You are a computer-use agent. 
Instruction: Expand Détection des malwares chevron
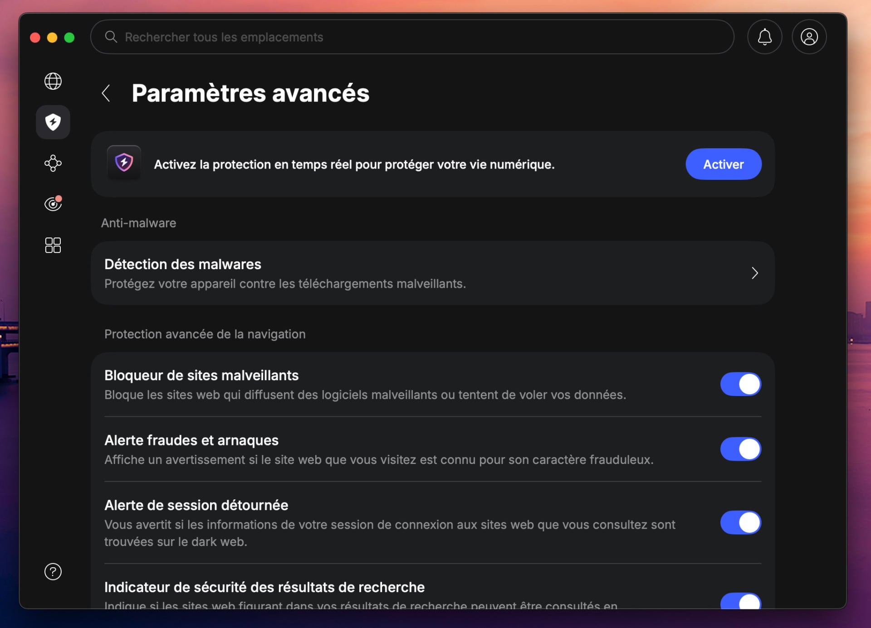point(755,273)
